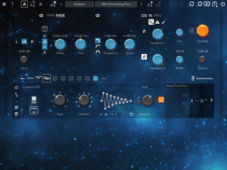The width and height of the screenshot is (227, 170).
Task: Select preset slot B
Action: point(41,4)
